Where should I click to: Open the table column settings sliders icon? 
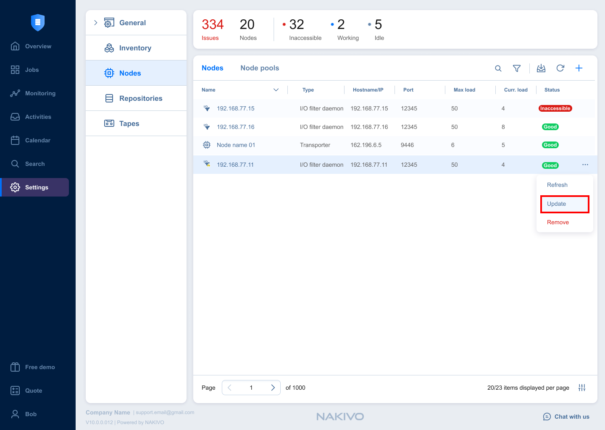(582, 388)
